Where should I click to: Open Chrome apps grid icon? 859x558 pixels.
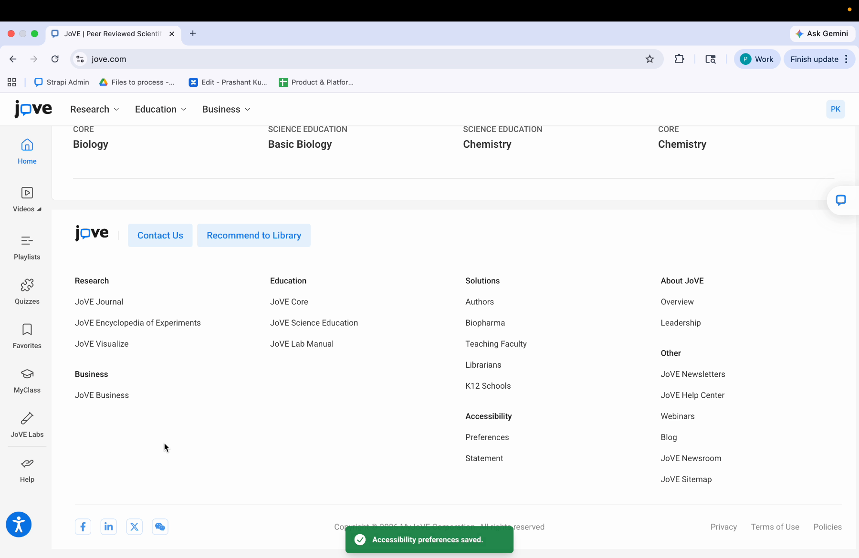tap(12, 82)
